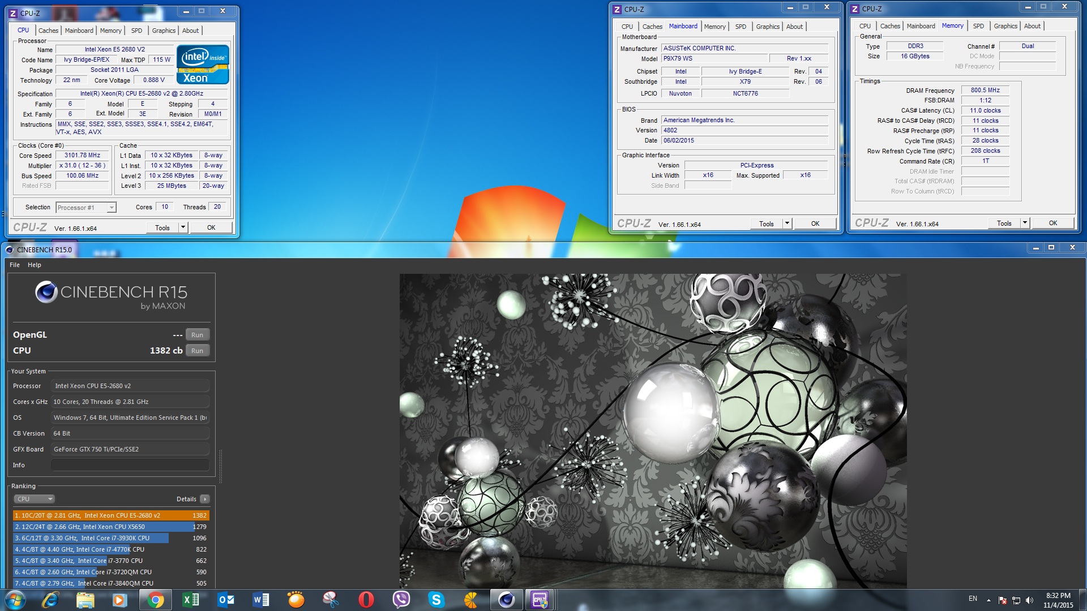Run the OpenGL benchmark
Image resolution: width=1087 pixels, height=611 pixels.
[197, 335]
